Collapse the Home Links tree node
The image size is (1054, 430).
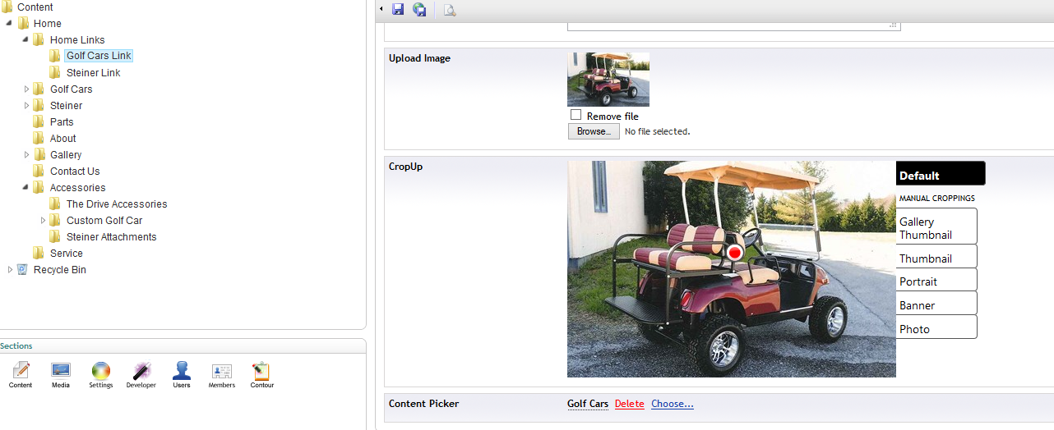click(25, 39)
